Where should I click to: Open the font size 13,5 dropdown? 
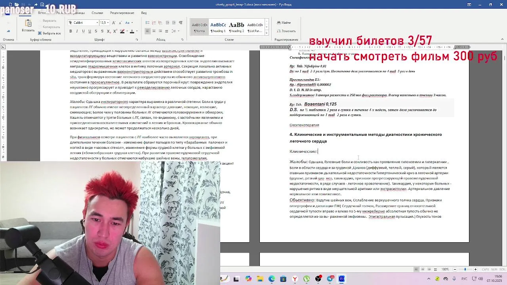108,23
